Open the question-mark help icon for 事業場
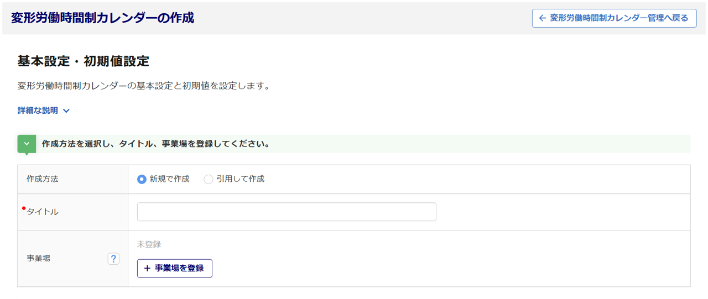This screenshot has width=708, height=299. click(113, 258)
